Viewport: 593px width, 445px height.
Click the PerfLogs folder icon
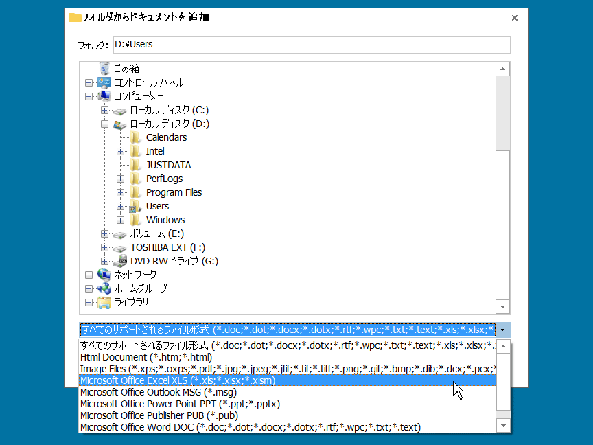[135, 179]
